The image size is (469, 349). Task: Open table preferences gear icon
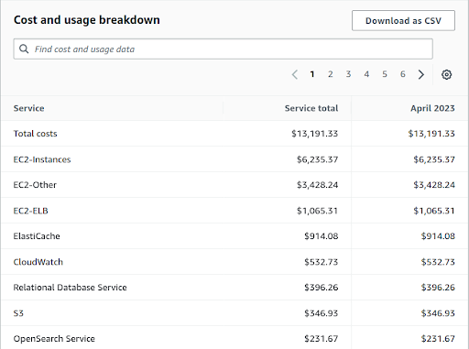coord(446,74)
